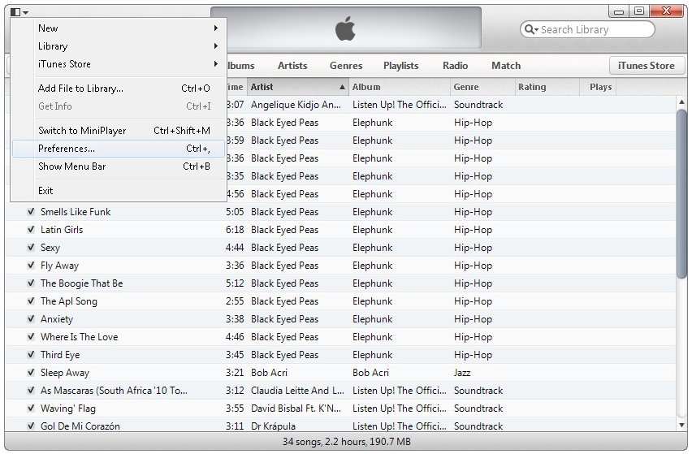The width and height of the screenshot is (692, 454).
Task: Select Exit from the menu
Action: [x=119, y=191]
